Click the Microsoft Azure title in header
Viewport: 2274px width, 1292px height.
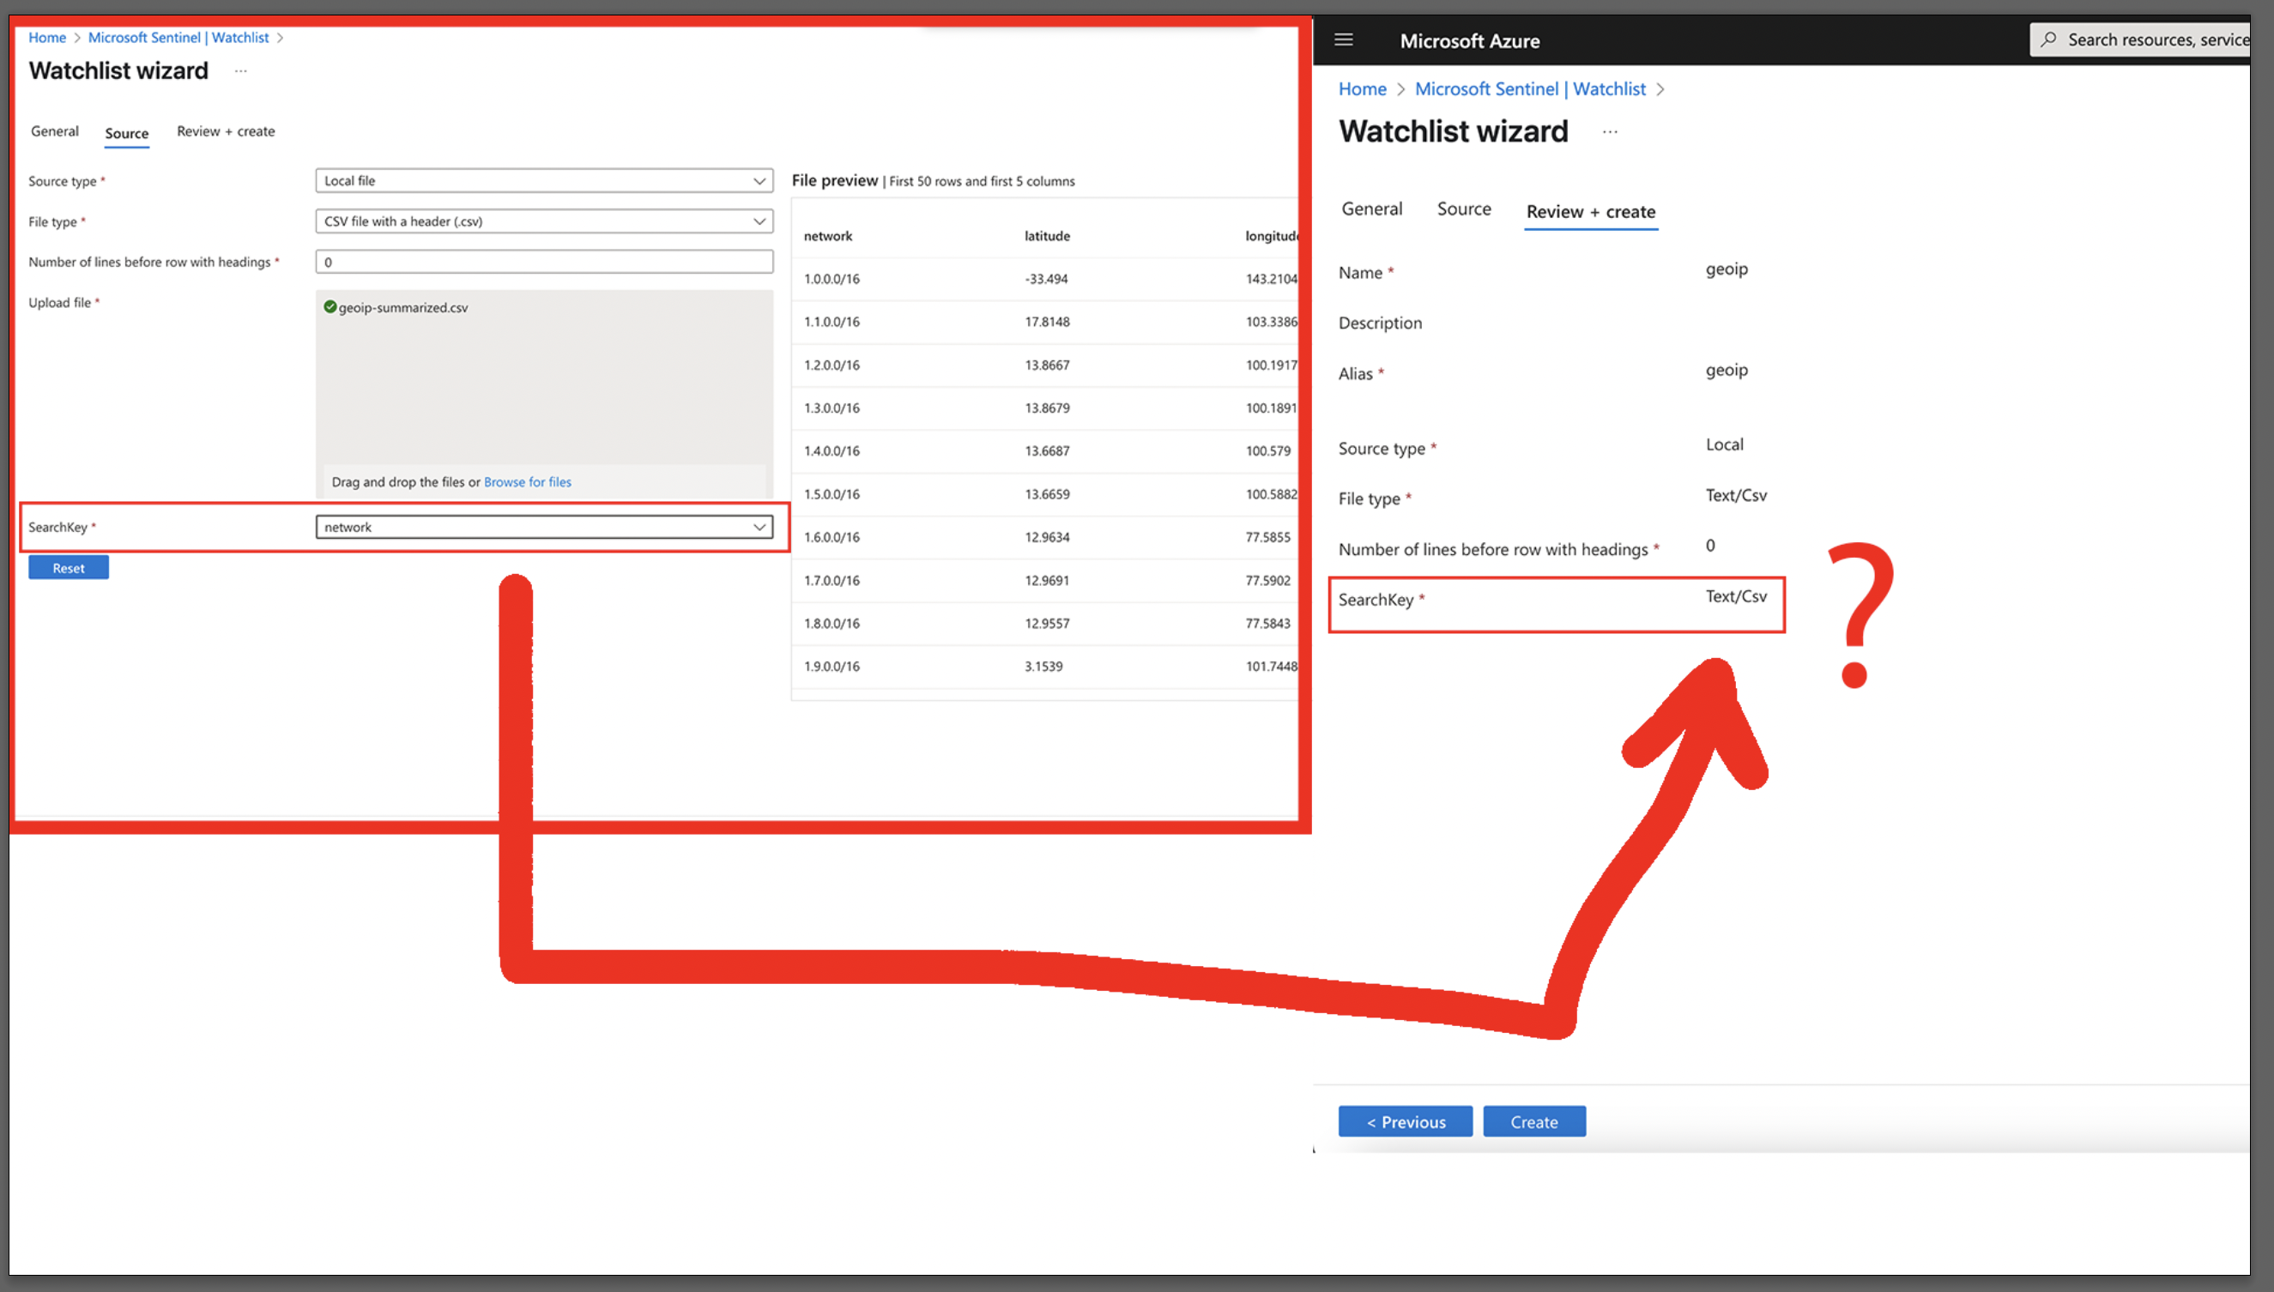pos(1470,41)
